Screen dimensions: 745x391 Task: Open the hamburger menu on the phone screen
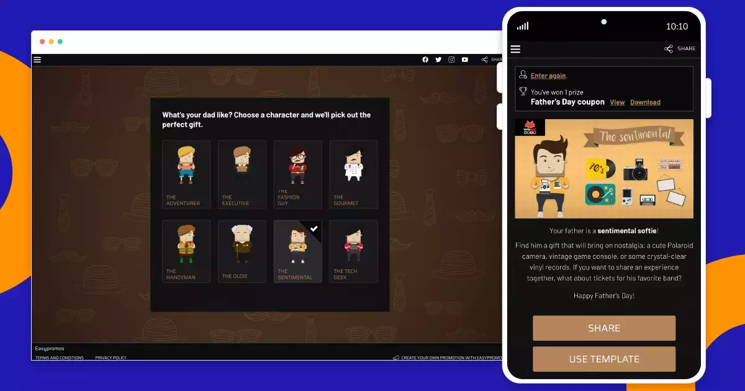tap(515, 49)
